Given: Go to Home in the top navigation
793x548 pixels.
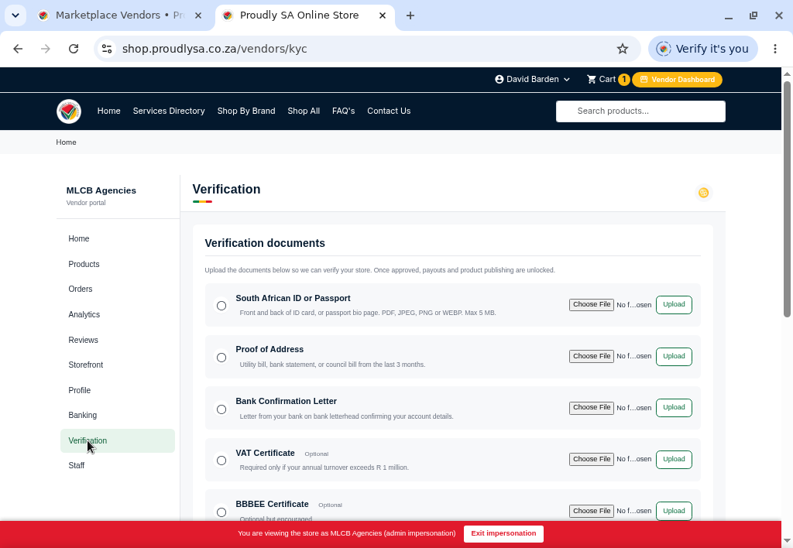Looking at the screenshot, I should click(x=108, y=111).
